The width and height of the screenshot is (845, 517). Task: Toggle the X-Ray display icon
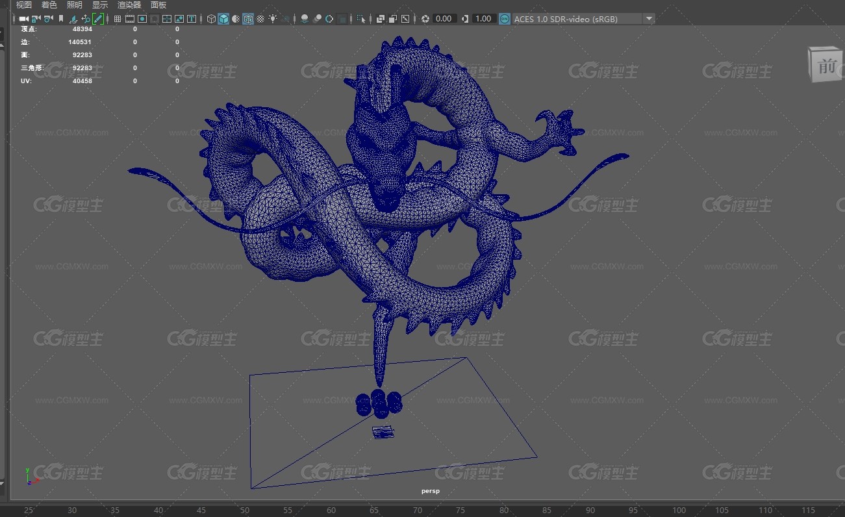[x=381, y=19]
